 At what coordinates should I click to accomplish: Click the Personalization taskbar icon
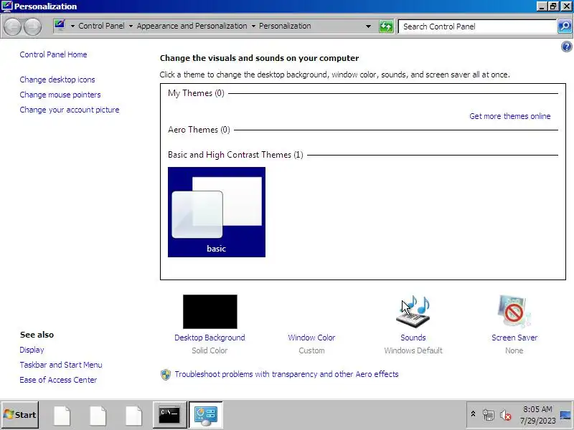point(206,415)
